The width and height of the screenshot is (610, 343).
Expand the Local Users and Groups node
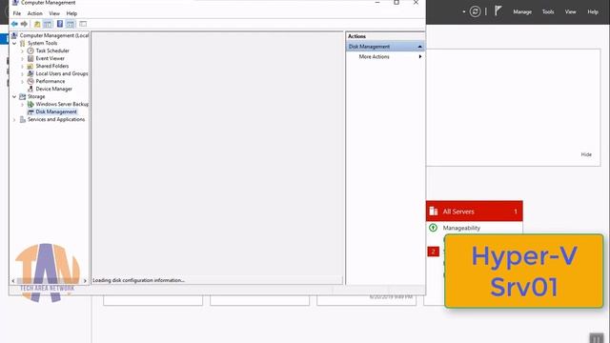(22, 74)
